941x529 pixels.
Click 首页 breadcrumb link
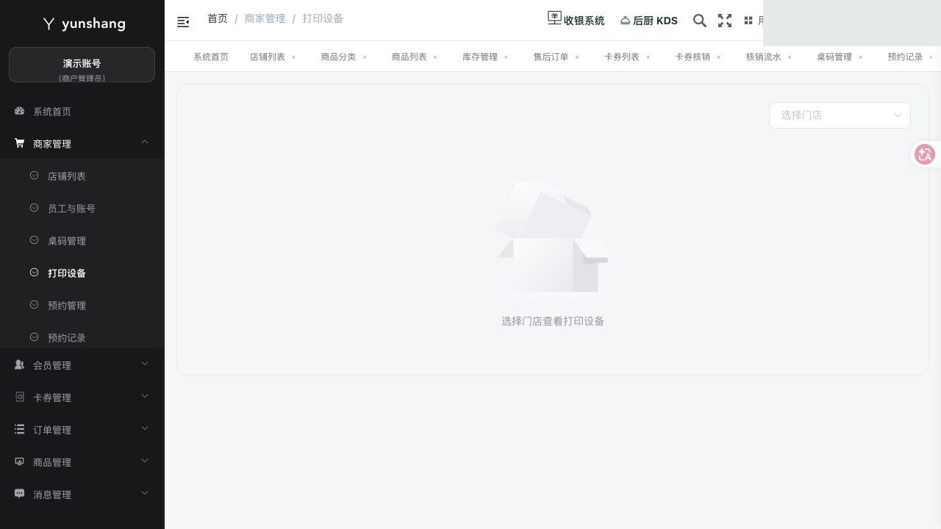pos(218,18)
